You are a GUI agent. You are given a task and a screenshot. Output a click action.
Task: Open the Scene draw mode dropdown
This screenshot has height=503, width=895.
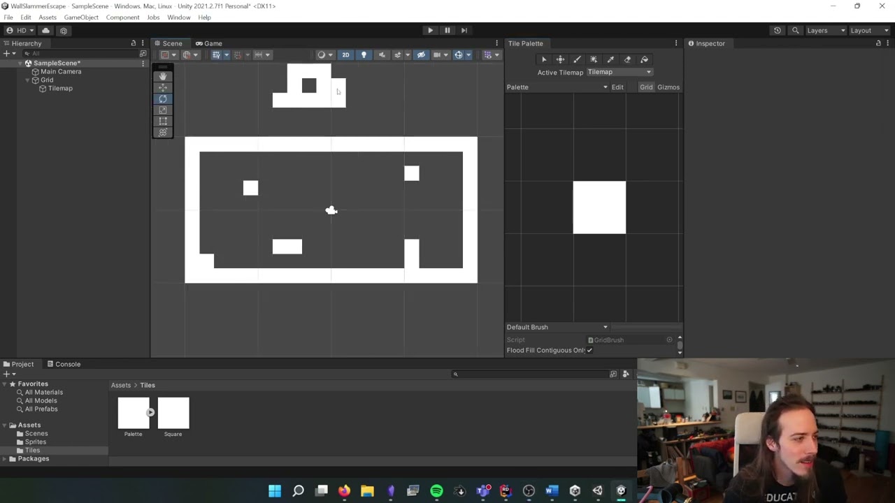tap(324, 54)
